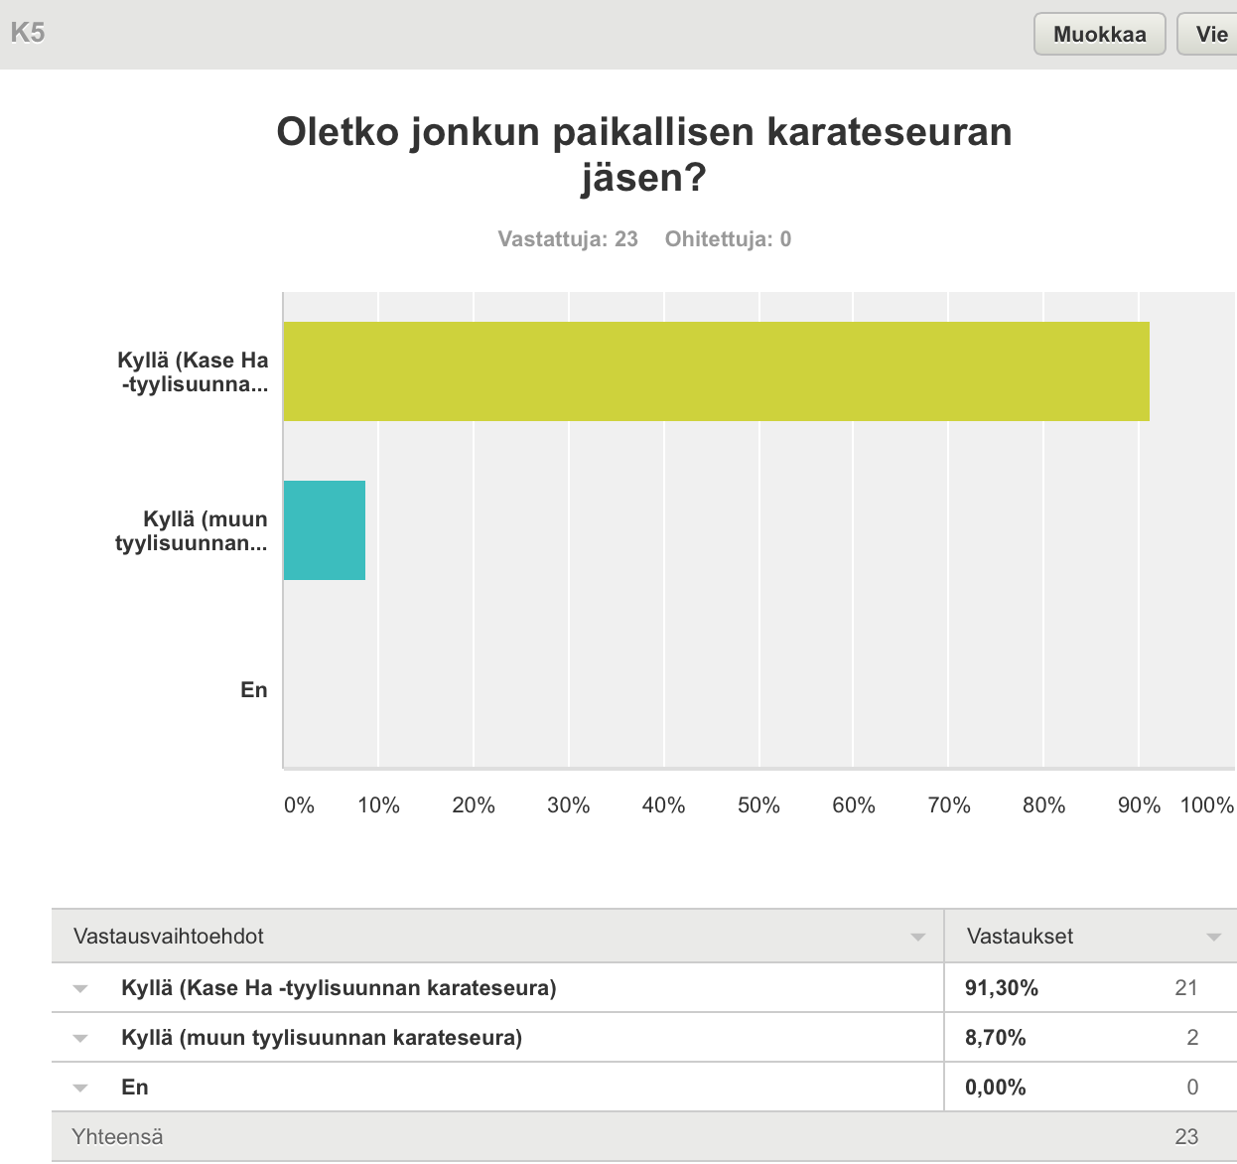Image resolution: width=1237 pixels, height=1164 pixels.
Task: Click the Ohitettuja: 0 text
Action: pyautogui.click(x=728, y=239)
